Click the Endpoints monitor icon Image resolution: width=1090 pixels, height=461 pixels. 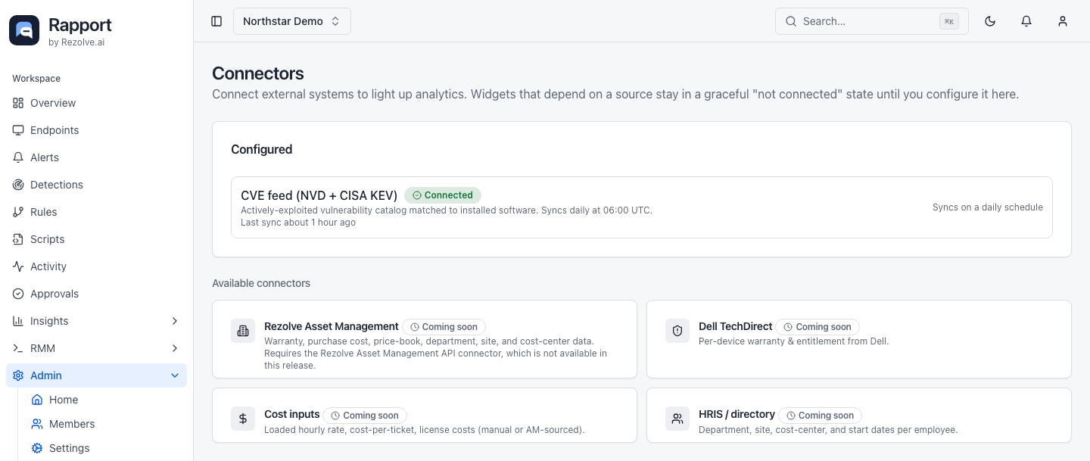pyautogui.click(x=18, y=130)
